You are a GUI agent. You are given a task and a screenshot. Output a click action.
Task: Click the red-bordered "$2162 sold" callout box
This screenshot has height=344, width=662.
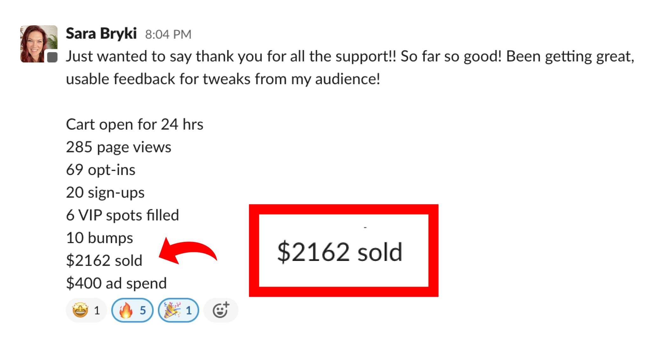point(343,251)
